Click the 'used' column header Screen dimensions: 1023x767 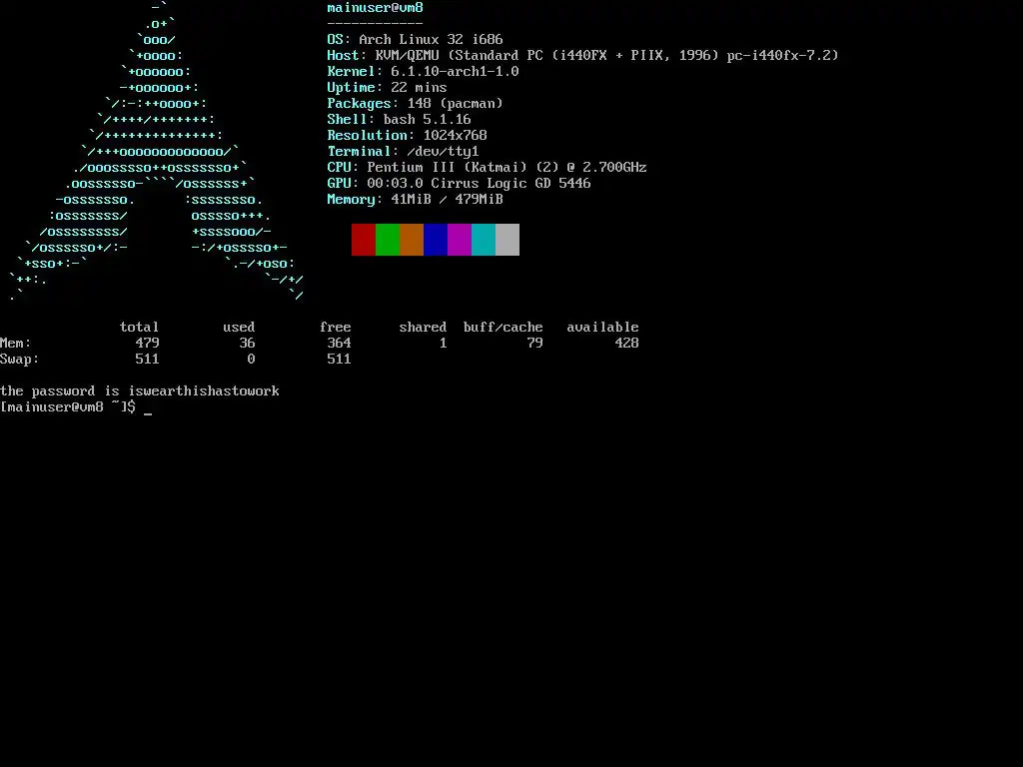coord(239,328)
